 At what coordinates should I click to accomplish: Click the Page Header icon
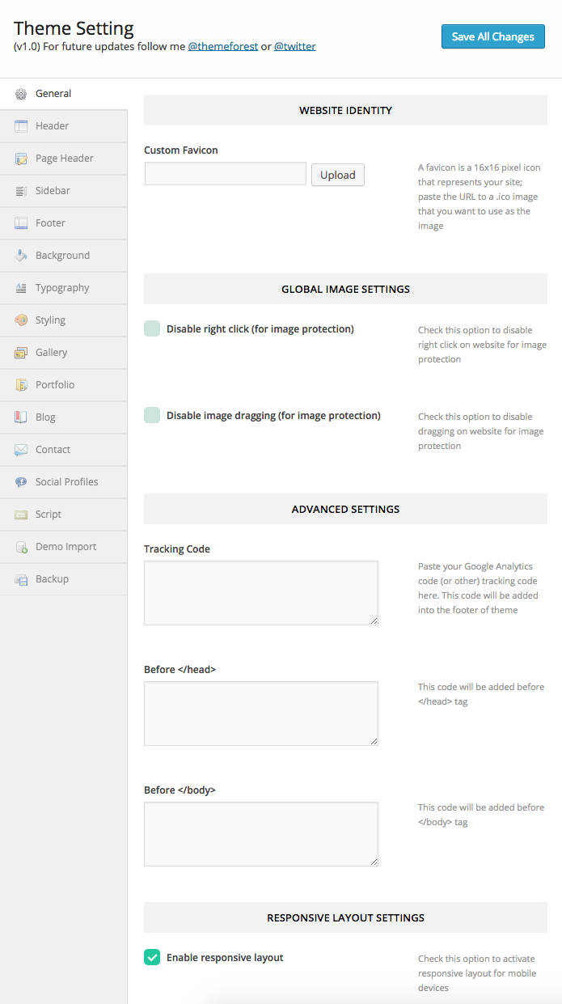coord(21,159)
